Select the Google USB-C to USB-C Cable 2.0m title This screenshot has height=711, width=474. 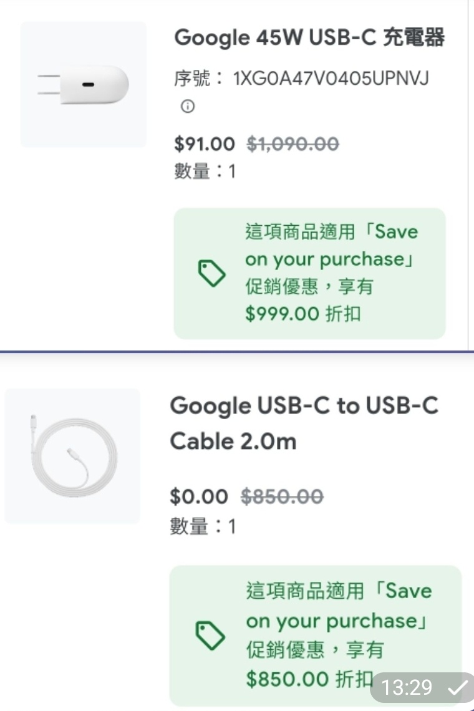(304, 423)
